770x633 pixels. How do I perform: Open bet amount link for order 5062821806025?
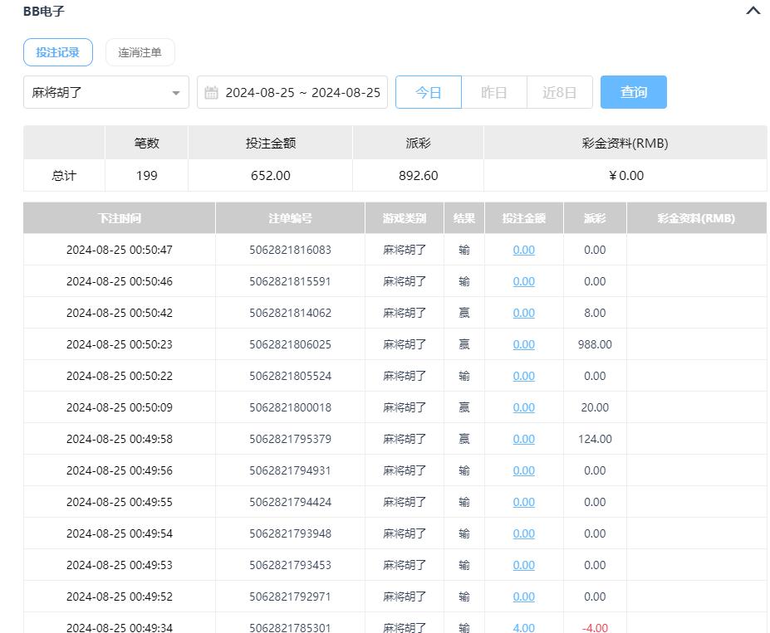pyautogui.click(x=523, y=344)
